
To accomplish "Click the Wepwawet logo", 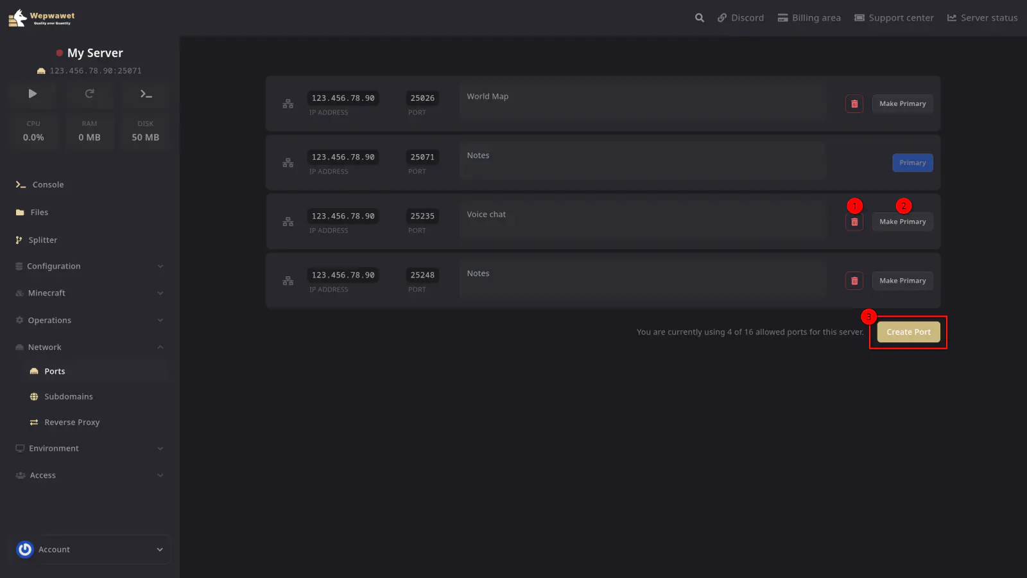I will click(42, 18).
